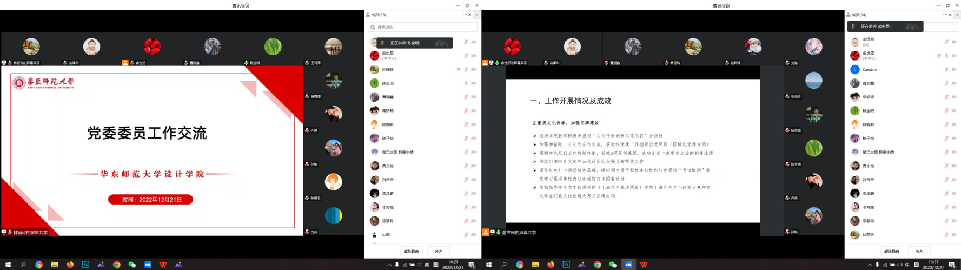
Task: Open Google Chrome on 14:21 taskbar
Action: 116,265
